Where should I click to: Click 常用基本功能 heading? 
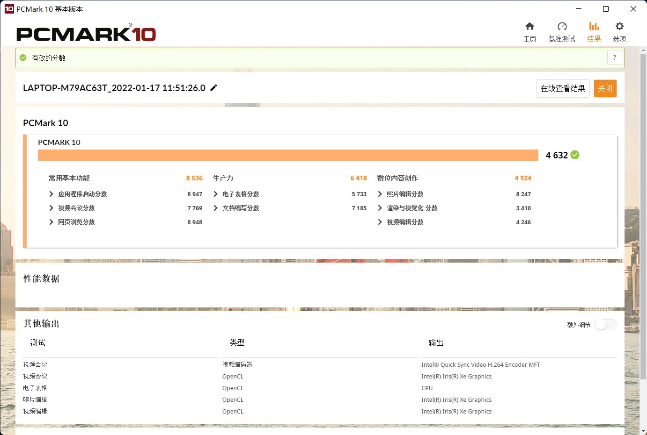pos(69,178)
